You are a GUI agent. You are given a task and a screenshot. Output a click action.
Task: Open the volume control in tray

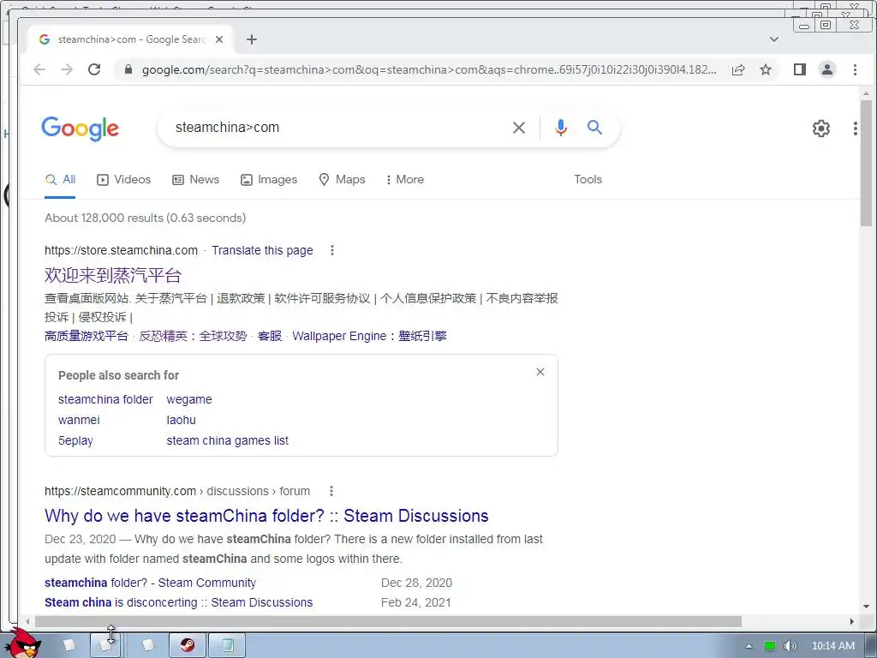[790, 646]
